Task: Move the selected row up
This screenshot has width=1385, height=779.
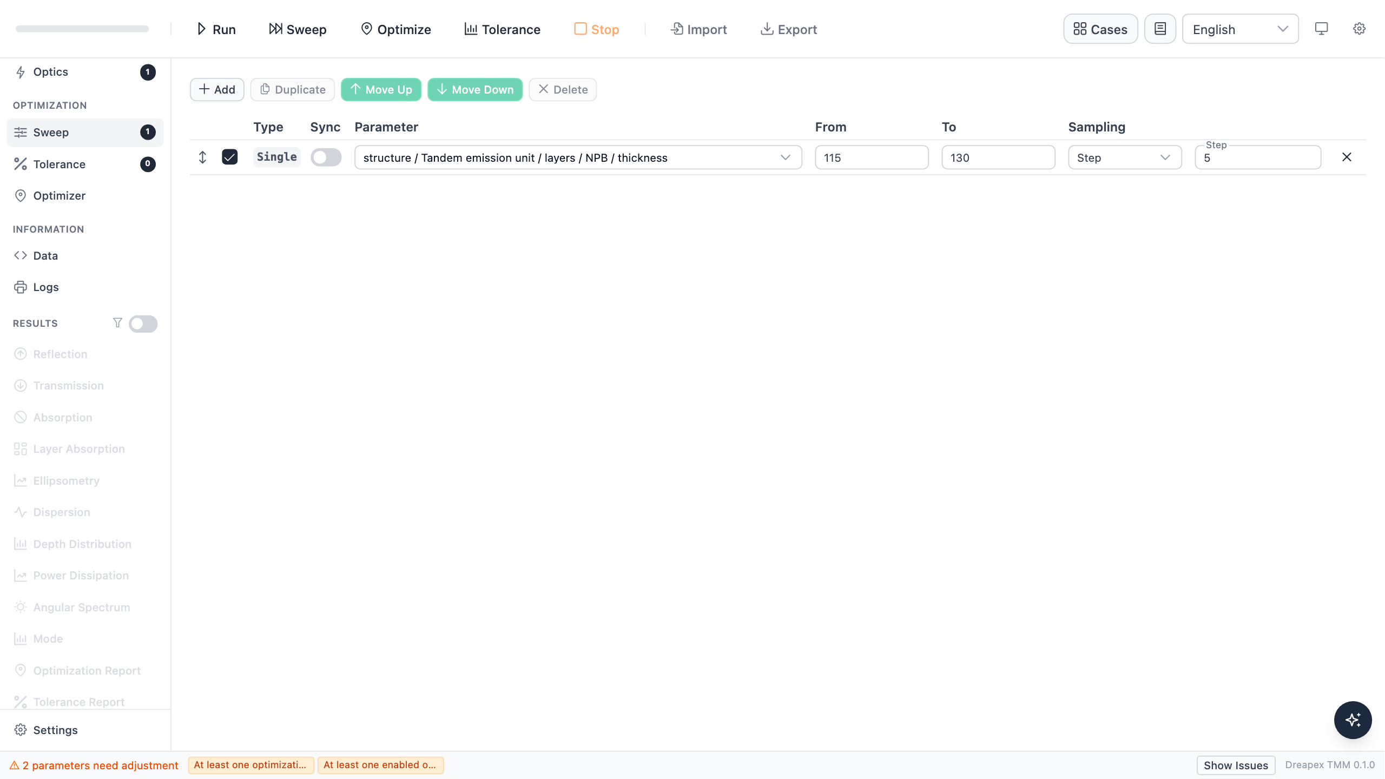Action: coord(381,89)
